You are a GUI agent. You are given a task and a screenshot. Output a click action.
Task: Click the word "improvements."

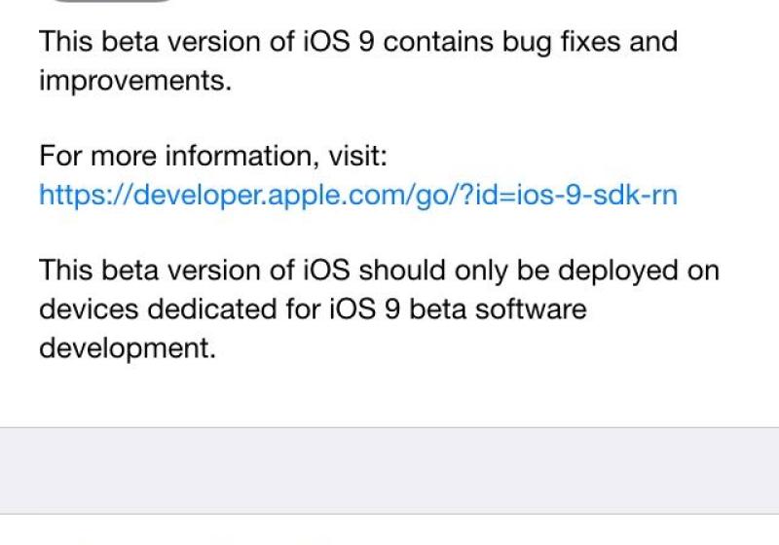pos(135,81)
